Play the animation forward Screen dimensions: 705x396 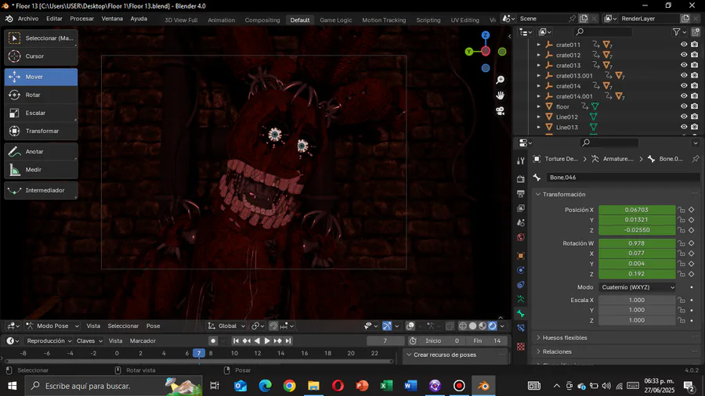[267, 340]
